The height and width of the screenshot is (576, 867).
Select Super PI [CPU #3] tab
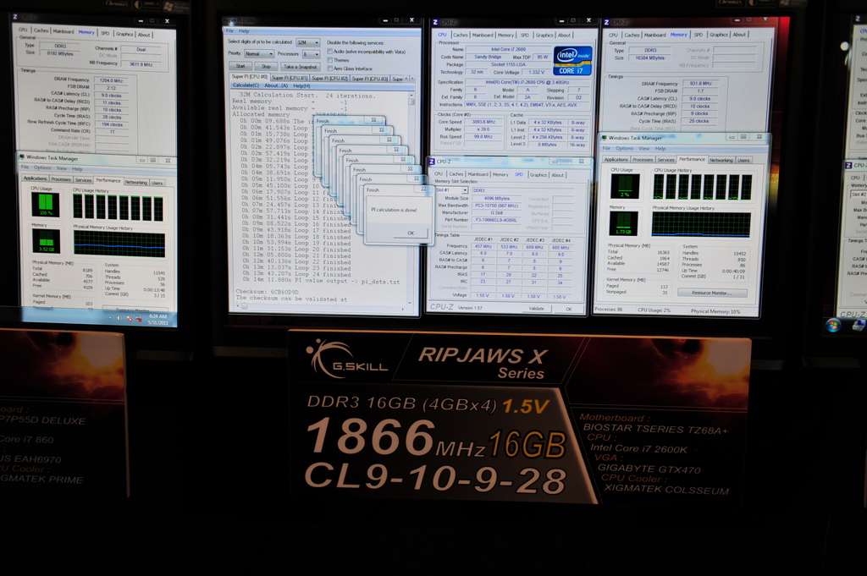click(x=369, y=79)
